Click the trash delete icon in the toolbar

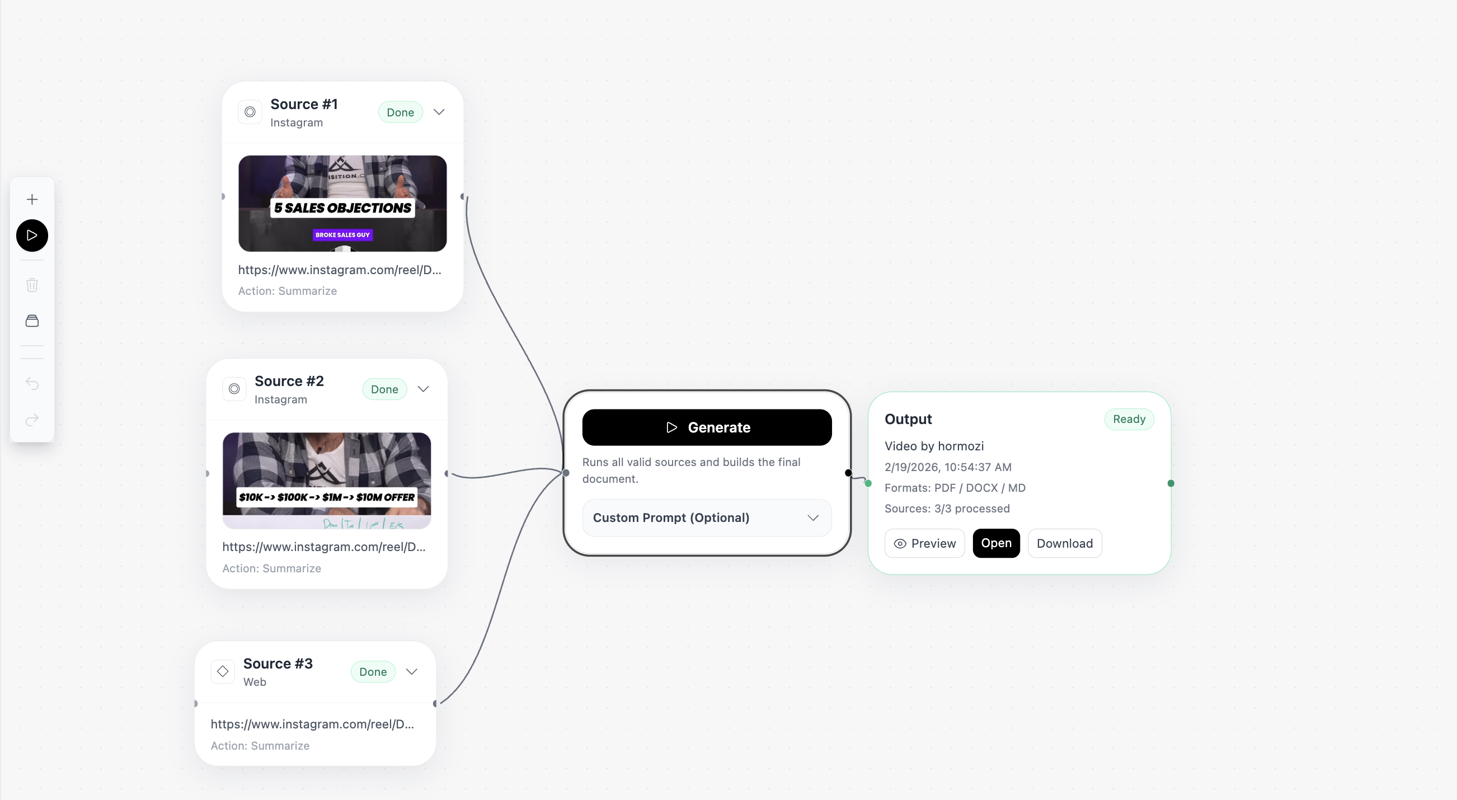point(32,285)
